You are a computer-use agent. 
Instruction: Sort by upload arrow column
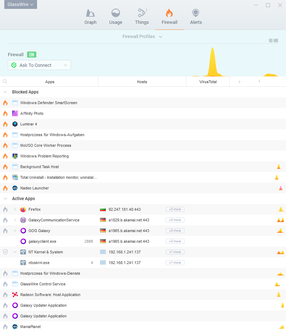(259, 81)
